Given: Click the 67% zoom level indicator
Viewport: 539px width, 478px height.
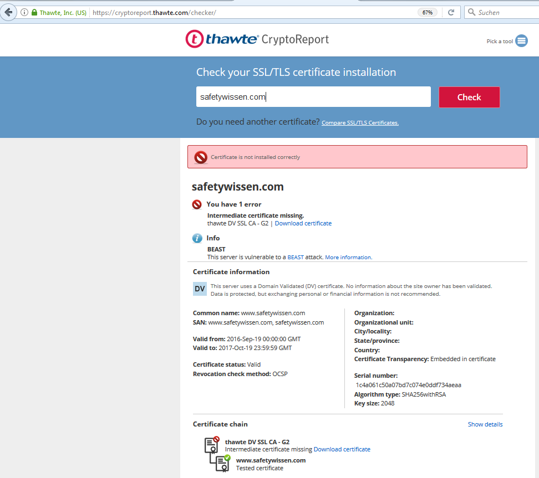Looking at the screenshot, I should (428, 12).
